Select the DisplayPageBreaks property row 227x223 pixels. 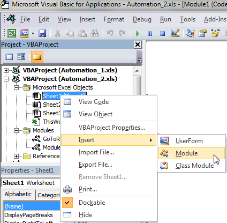pyautogui.click(x=32, y=215)
